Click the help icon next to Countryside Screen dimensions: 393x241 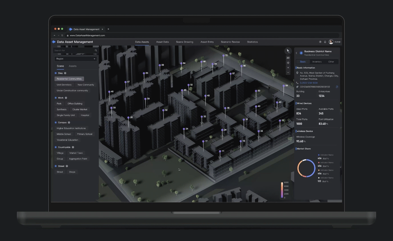[73, 147]
